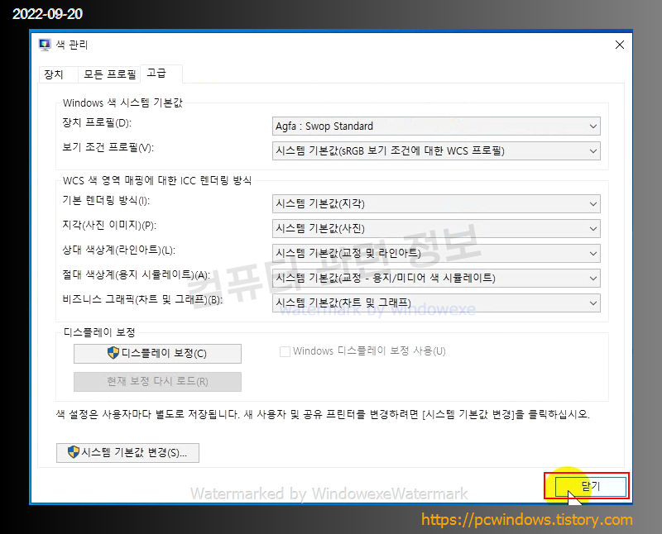Click the 디스플레이 보정 group title
Viewport: 662px width, 534px height.
[x=99, y=332]
